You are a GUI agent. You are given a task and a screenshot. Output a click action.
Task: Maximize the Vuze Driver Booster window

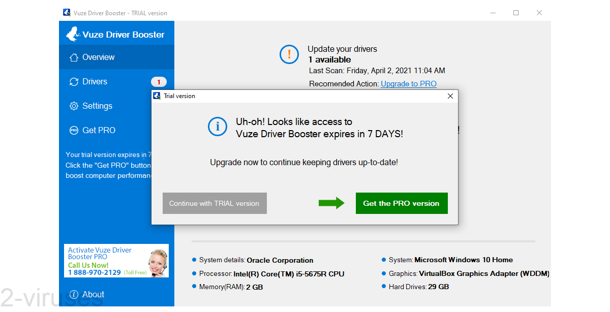pyautogui.click(x=516, y=13)
